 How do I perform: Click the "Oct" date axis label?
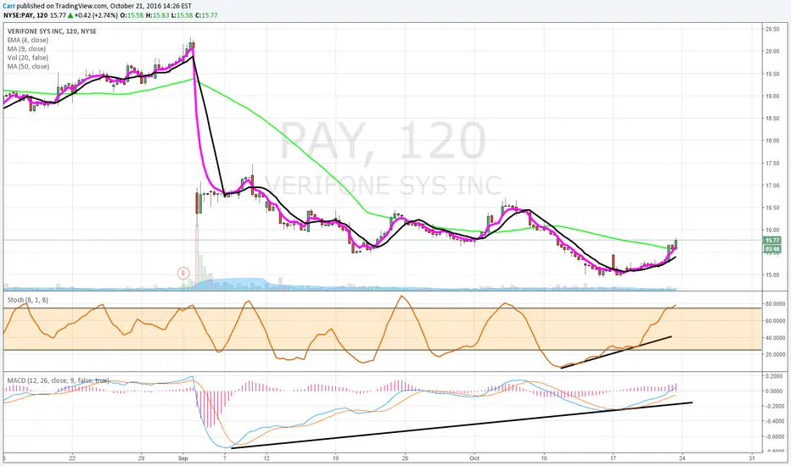[x=474, y=458]
